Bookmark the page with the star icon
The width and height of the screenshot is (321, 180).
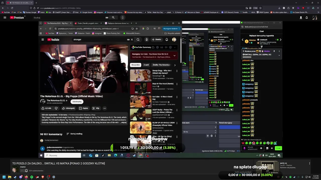(260, 8)
